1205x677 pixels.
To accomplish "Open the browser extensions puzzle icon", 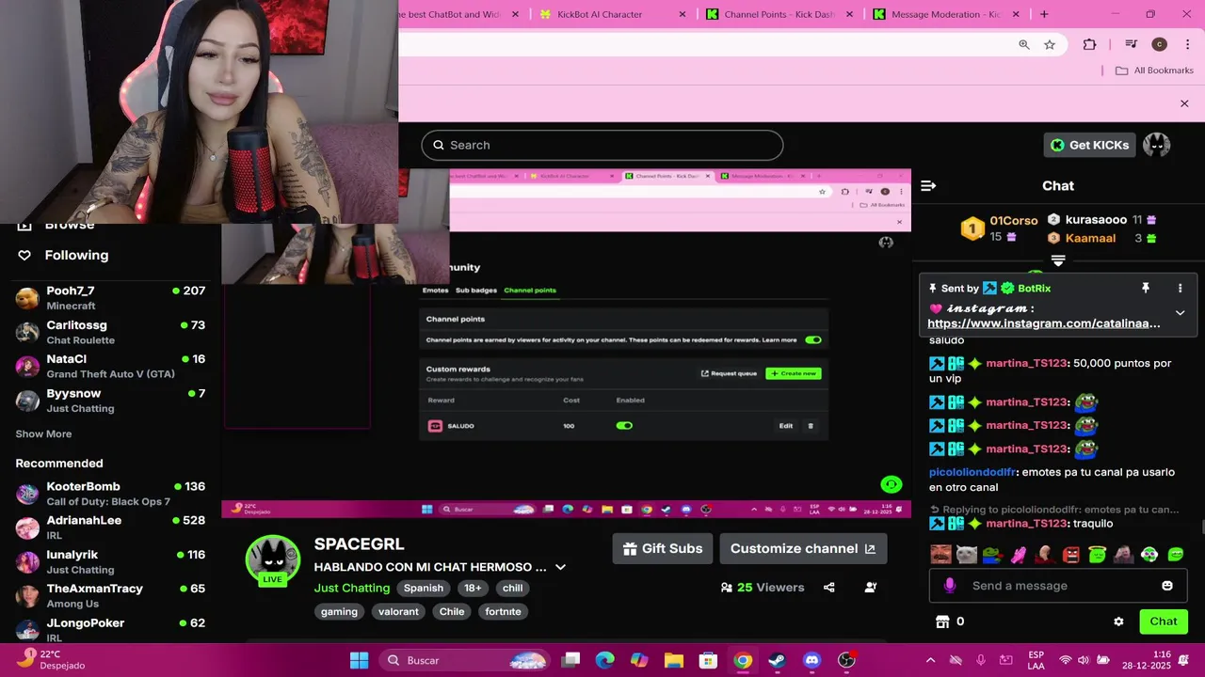I will point(1090,44).
